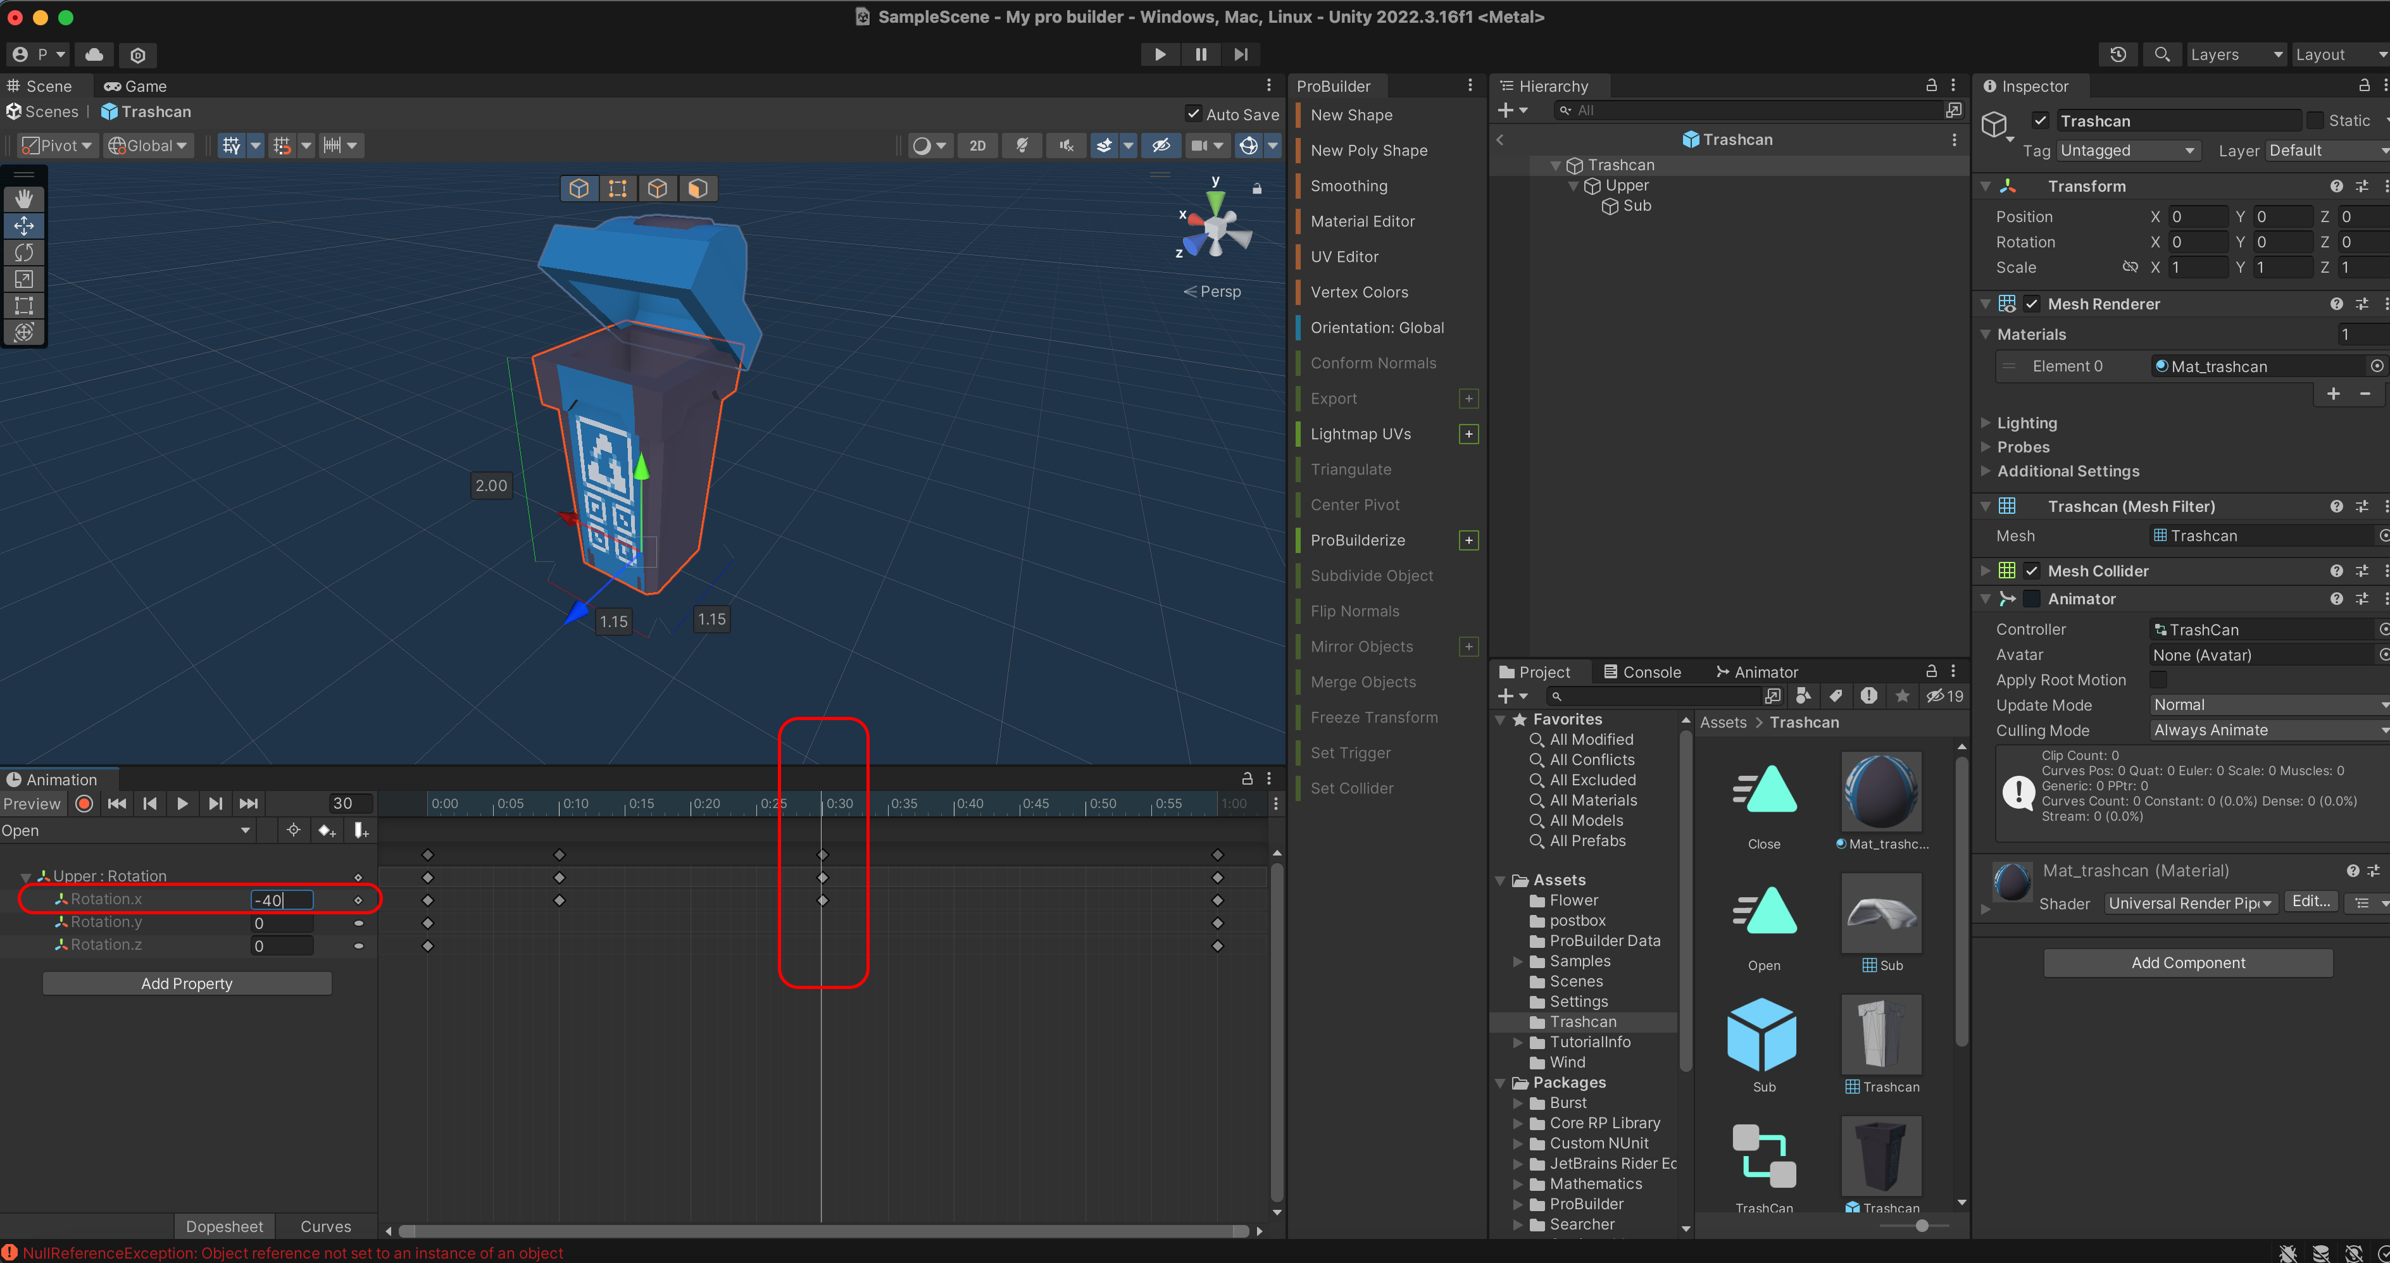This screenshot has width=2390, height=1263.
Task: Enable the Animator component checkbox
Action: coord(2032,599)
